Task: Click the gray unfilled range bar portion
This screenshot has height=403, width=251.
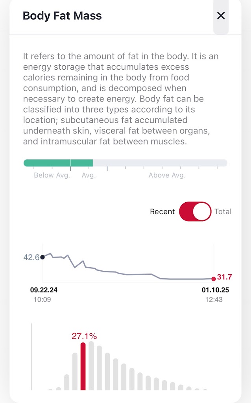Action: coord(160,163)
